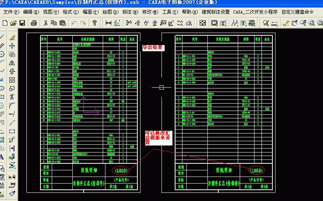
Task: Select the linear dimension tool icon
Action: 108,23
